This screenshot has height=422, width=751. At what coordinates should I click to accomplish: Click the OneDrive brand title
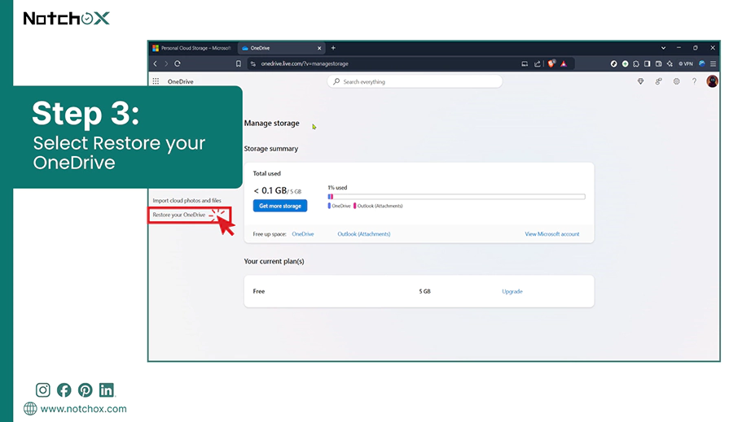pos(181,82)
